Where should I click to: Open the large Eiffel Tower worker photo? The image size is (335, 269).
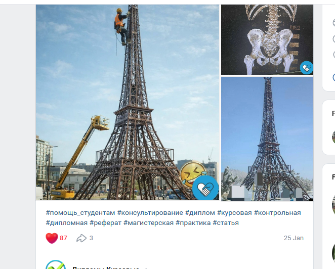pos(128,102)
